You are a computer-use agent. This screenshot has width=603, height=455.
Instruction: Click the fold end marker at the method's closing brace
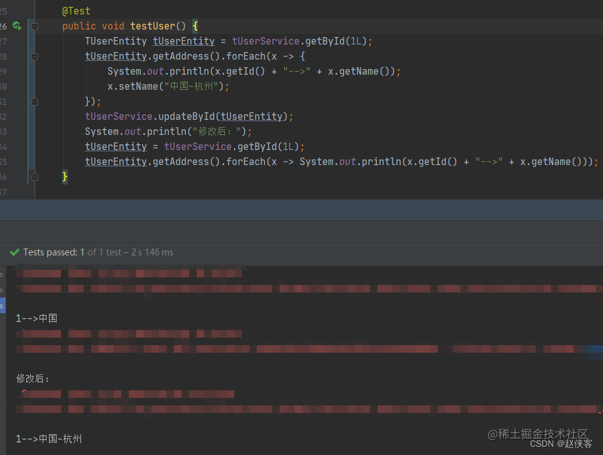pos(35,177)
